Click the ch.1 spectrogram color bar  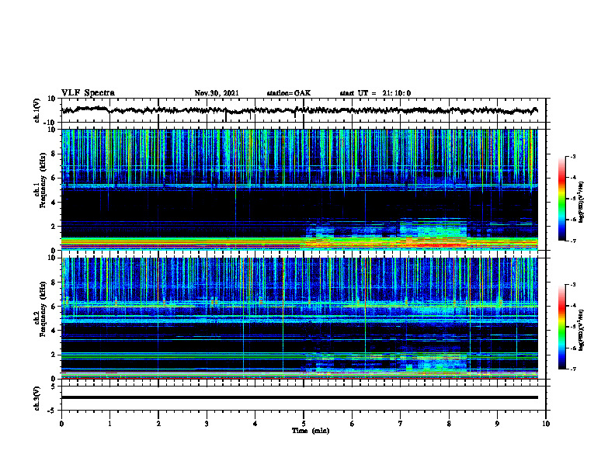coord(561,199)
